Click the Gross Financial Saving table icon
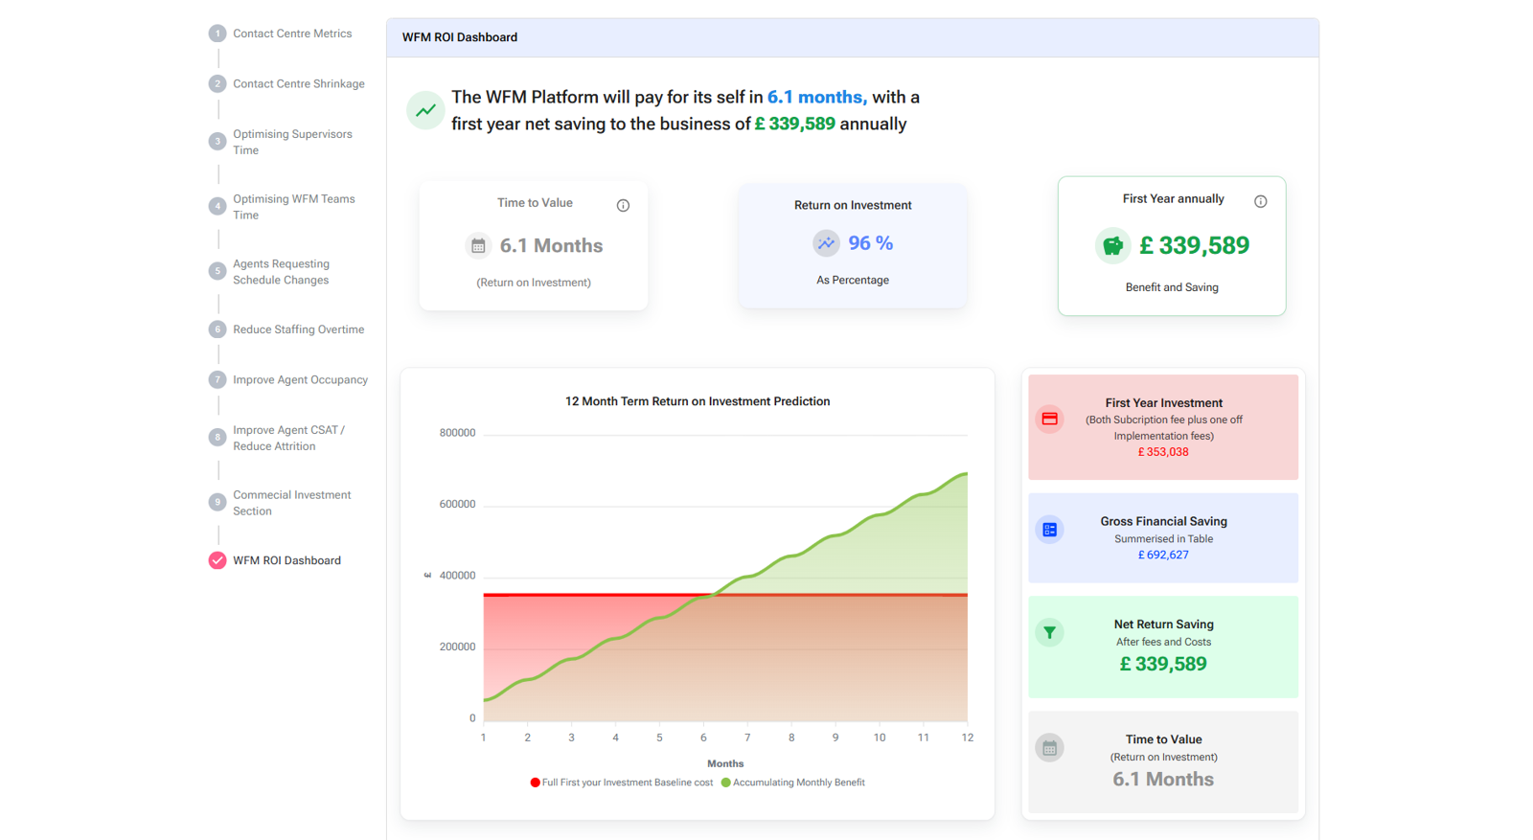 point(1050,530)
